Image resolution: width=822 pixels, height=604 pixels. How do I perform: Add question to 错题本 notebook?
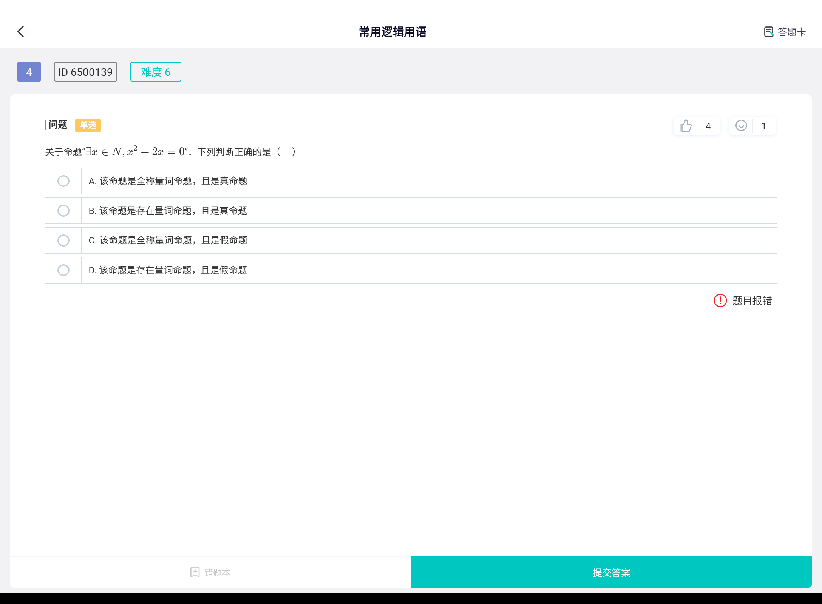pyautogui.click(x=210, y=572)
